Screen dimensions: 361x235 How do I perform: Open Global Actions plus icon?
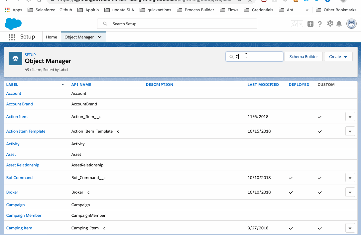click(310, 24)
